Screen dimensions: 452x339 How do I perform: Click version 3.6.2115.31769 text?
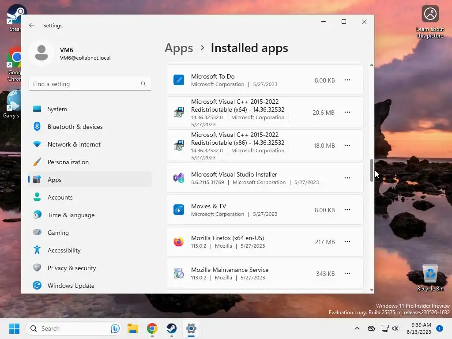click(x=207, y=182)
